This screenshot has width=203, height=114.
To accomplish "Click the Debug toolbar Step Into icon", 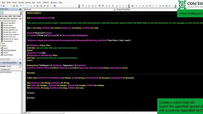I will 150,6.
